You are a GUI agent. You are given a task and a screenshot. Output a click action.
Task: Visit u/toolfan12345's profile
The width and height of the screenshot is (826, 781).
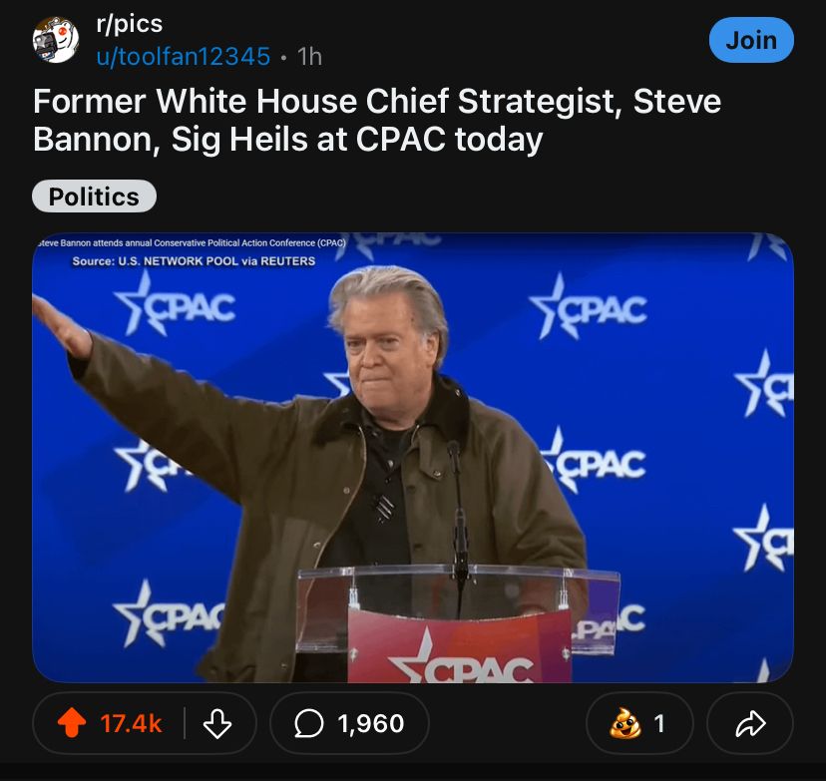coord(184,56)
